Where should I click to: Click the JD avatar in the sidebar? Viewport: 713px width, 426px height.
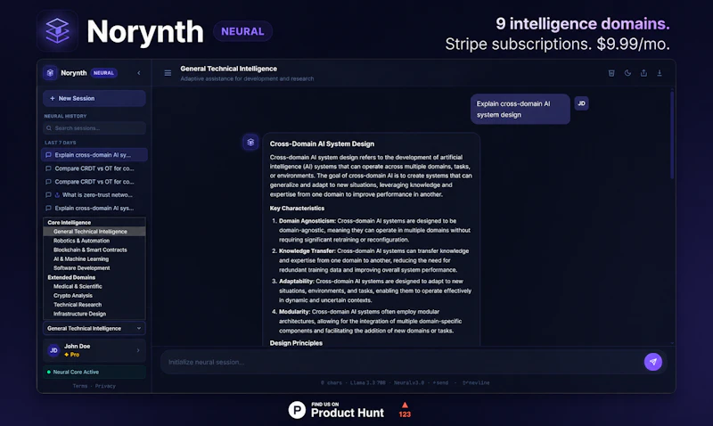(53, 350)
